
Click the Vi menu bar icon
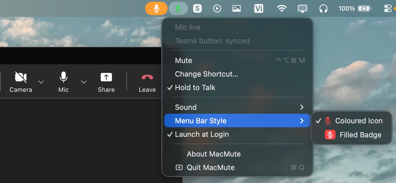(x=258, y=8)
